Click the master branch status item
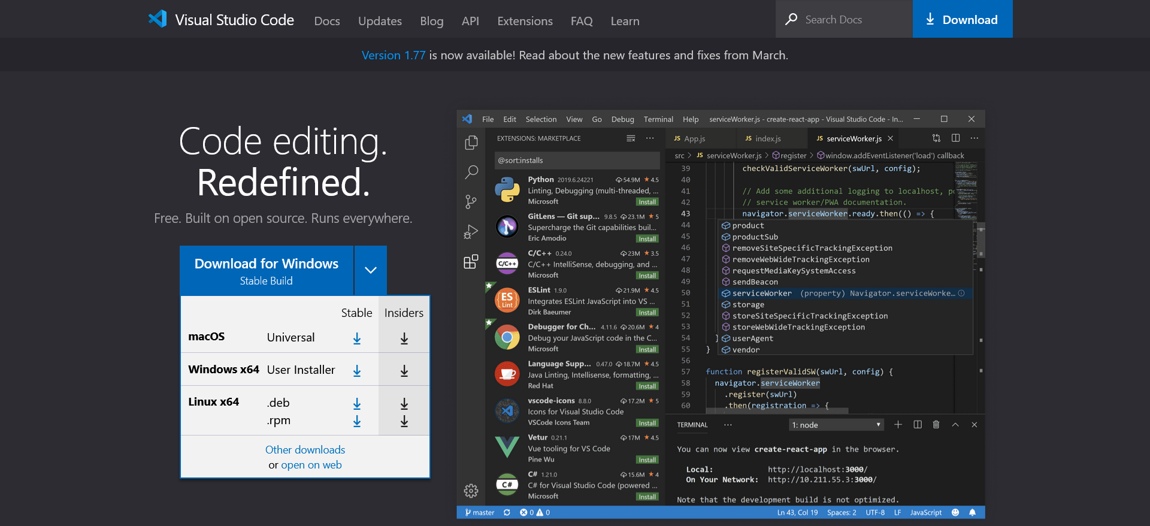Screen dimensions: 1150x526 [x=480, y=512]
